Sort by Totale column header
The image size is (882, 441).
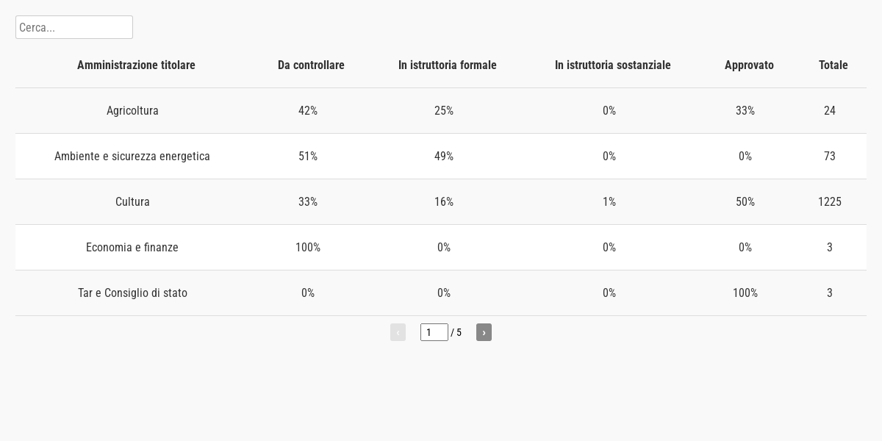(x=833, y=65)
